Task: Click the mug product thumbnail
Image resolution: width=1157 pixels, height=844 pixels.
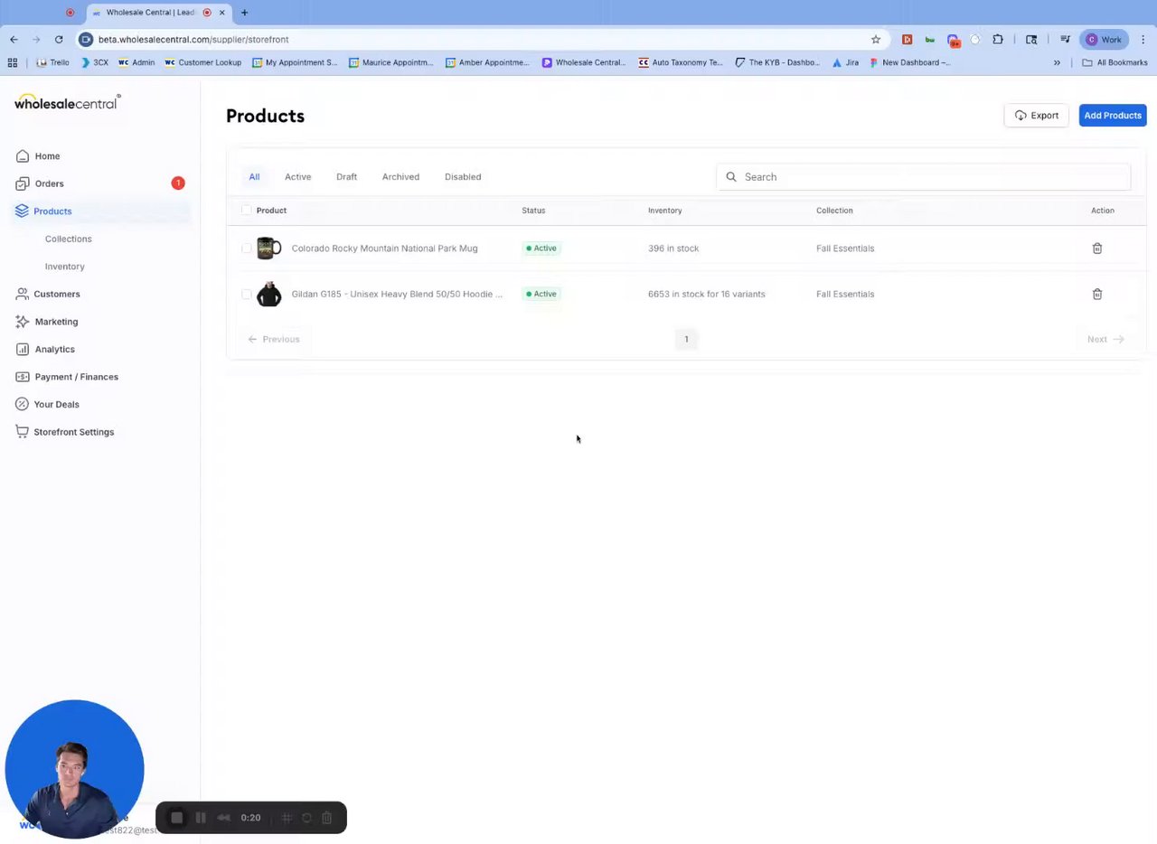Action: pyautogui.click(x=268, y=248)
